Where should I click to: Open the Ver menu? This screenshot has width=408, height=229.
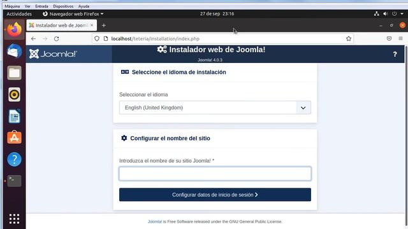coord(27,6)
